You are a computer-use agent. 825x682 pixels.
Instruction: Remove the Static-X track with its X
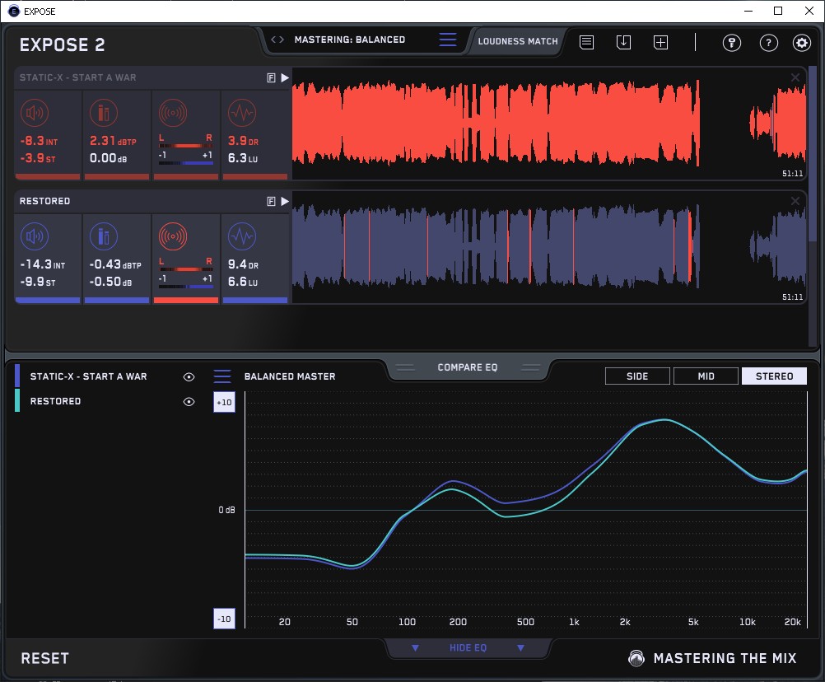[x=795, y=77]
